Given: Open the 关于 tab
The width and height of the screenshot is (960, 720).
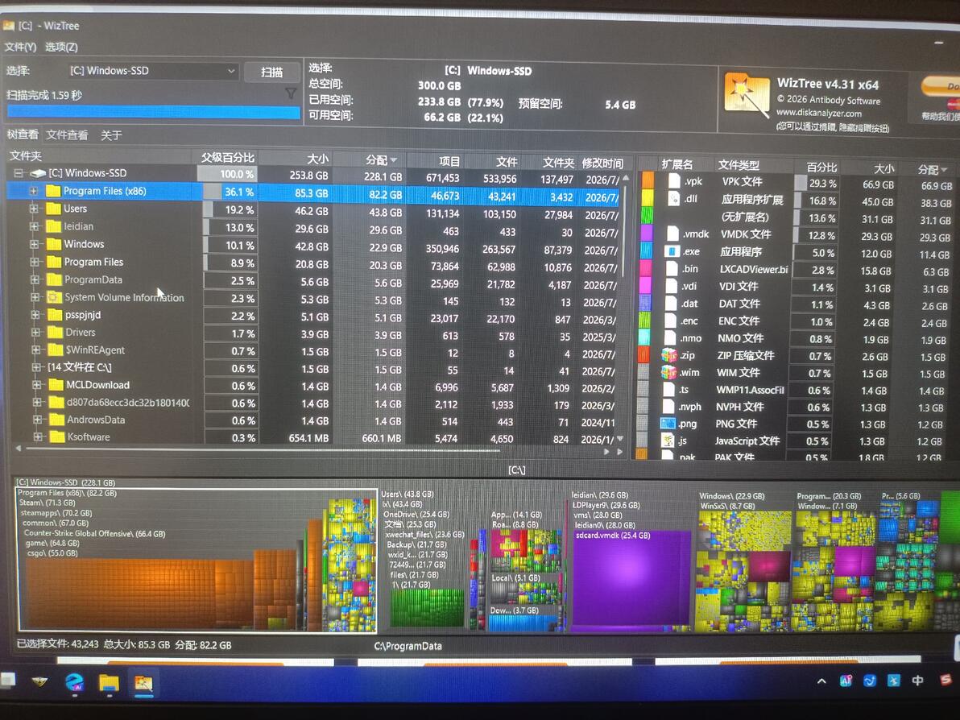Looking at the screenshot, I should click(111, 134).
